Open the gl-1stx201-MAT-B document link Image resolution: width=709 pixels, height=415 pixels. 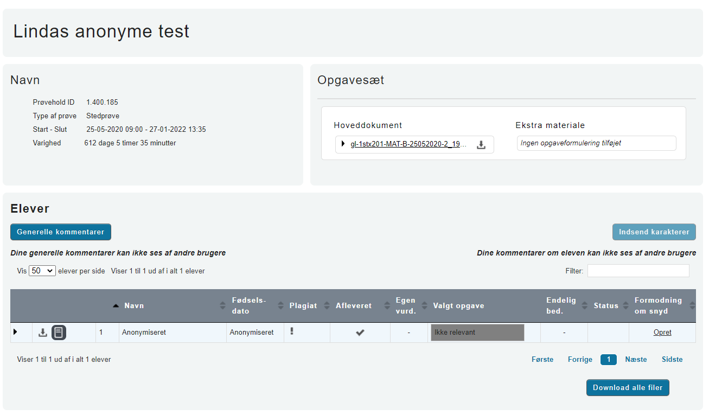tap(409, 144)
